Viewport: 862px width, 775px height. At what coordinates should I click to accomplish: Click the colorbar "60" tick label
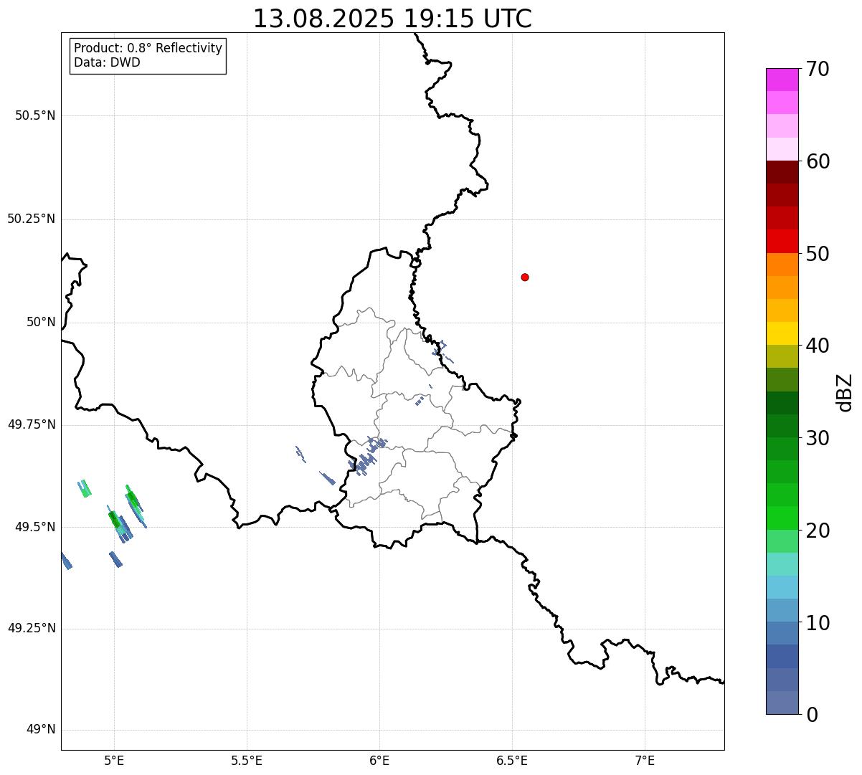click(x=818, y=161)
